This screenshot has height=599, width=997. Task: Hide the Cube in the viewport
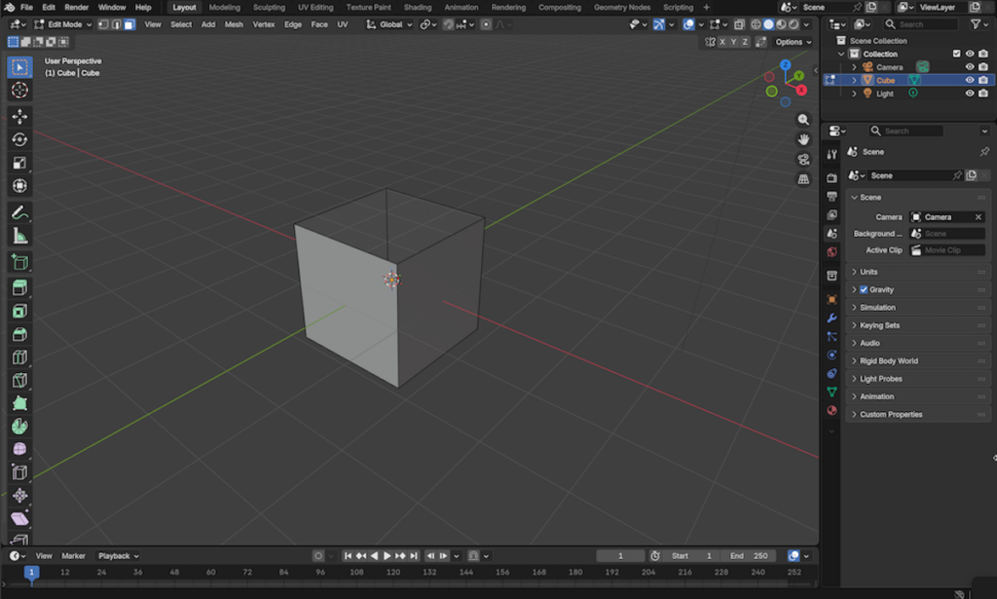pos(970,81)
